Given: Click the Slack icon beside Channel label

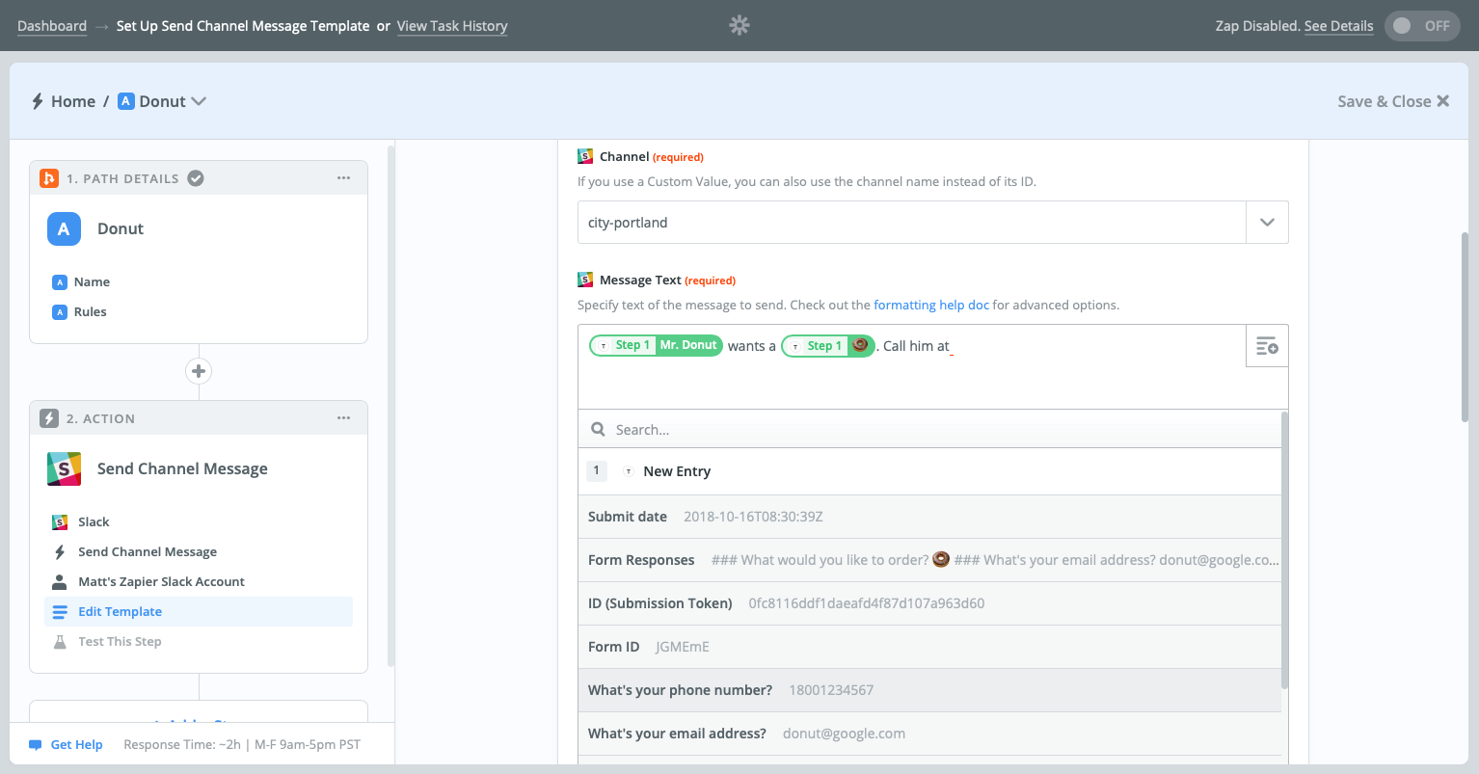Looking at the screenshot, I should coord(585,156).
